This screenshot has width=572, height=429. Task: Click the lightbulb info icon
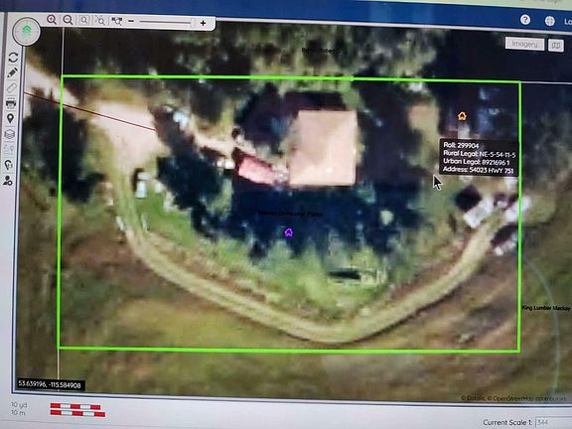pyautogui.click(x=8, y=165)
